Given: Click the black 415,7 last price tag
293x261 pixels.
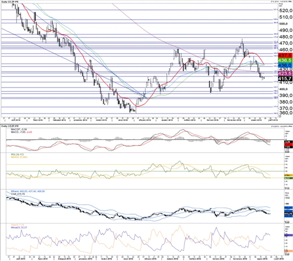Looking at the screenshot, I should pyautogui.click(x=285, y=79).
